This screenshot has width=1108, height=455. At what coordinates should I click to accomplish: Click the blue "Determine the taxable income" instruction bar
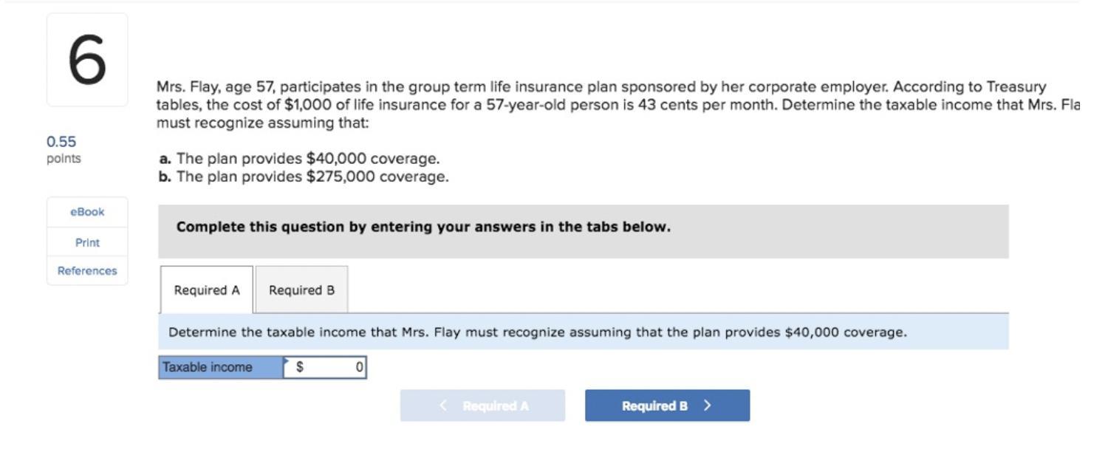click(x=583, y=332)
